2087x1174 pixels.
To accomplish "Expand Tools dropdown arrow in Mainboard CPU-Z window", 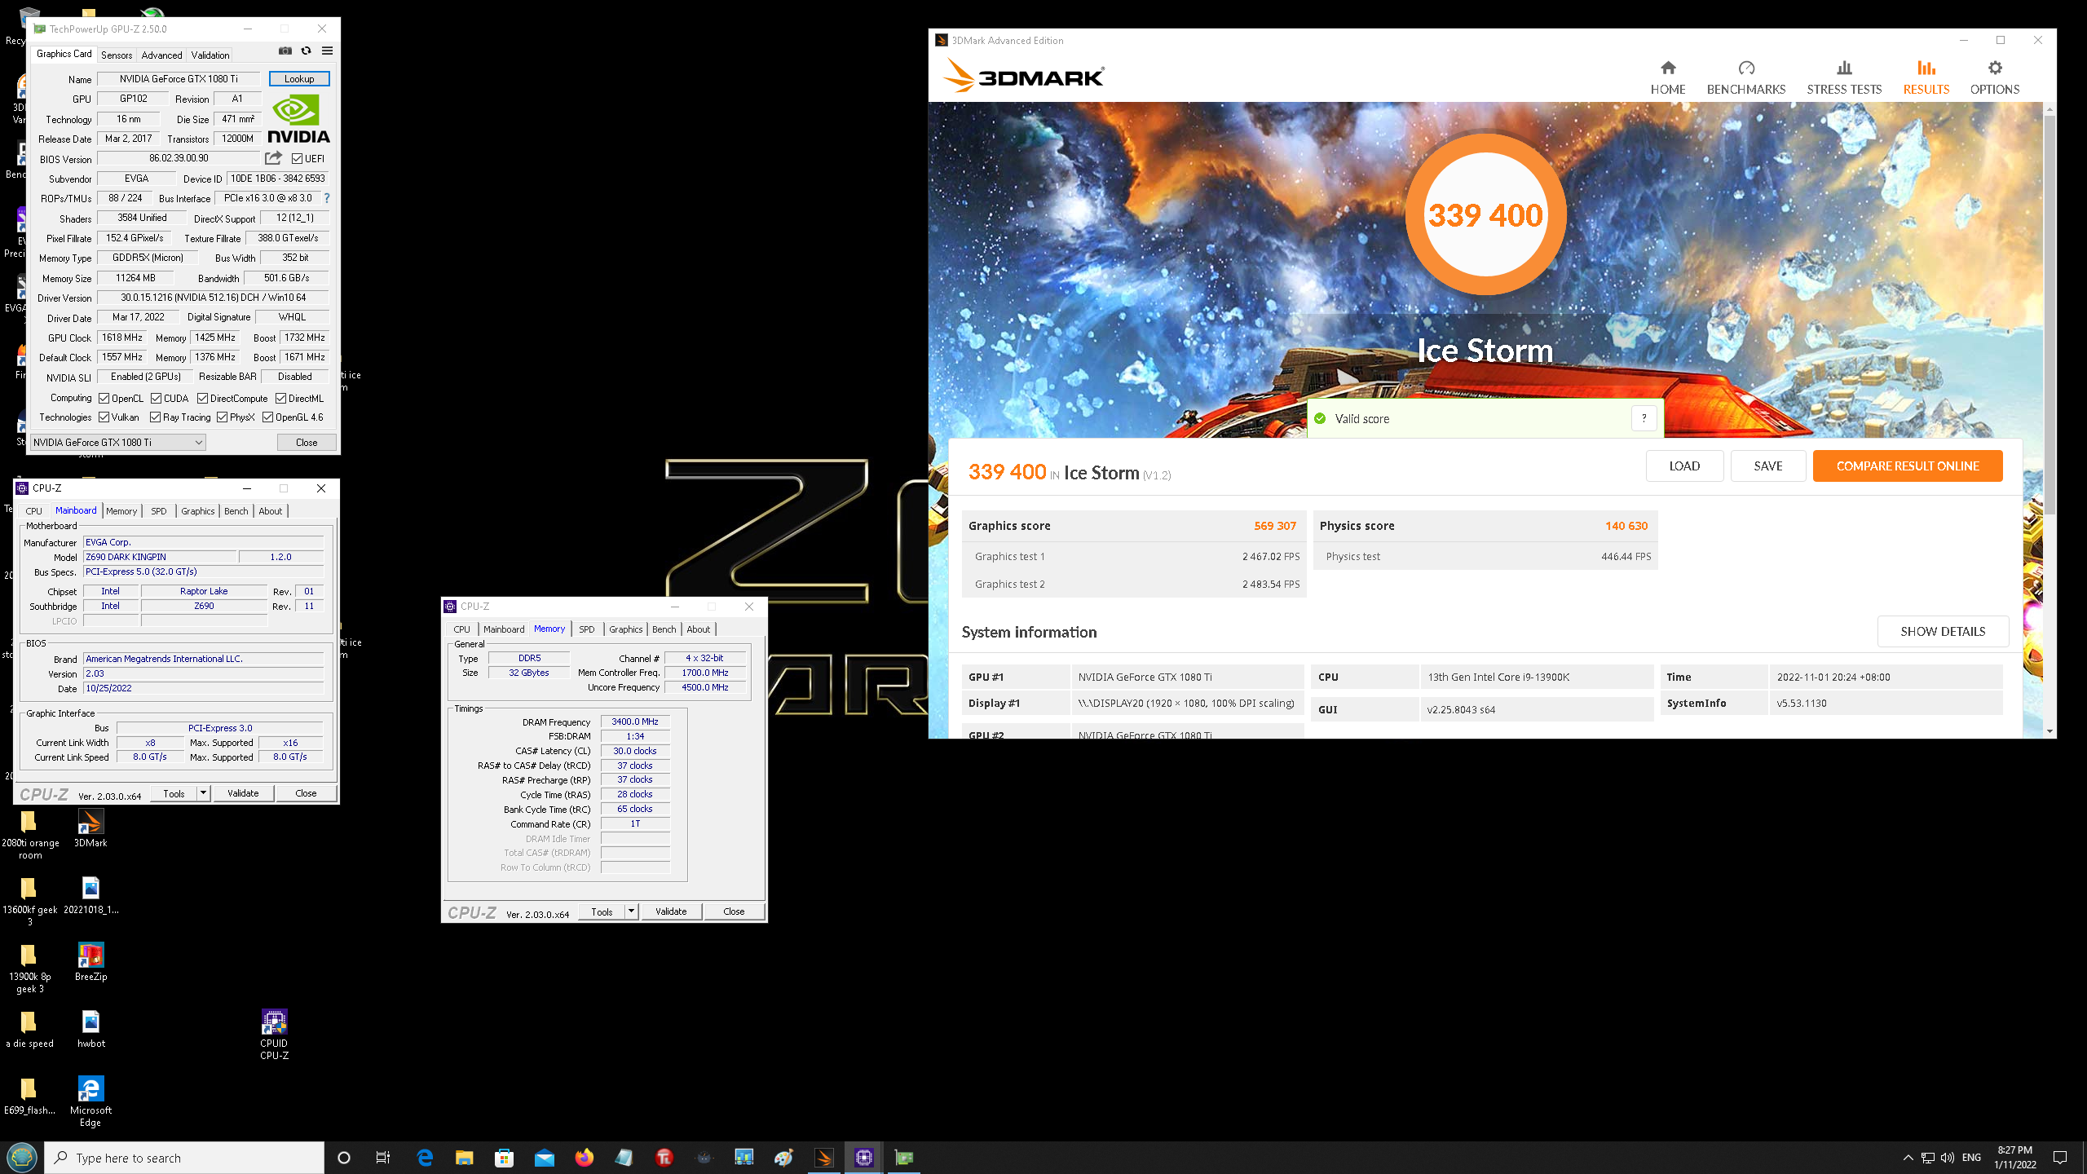I will pos(203,792).
